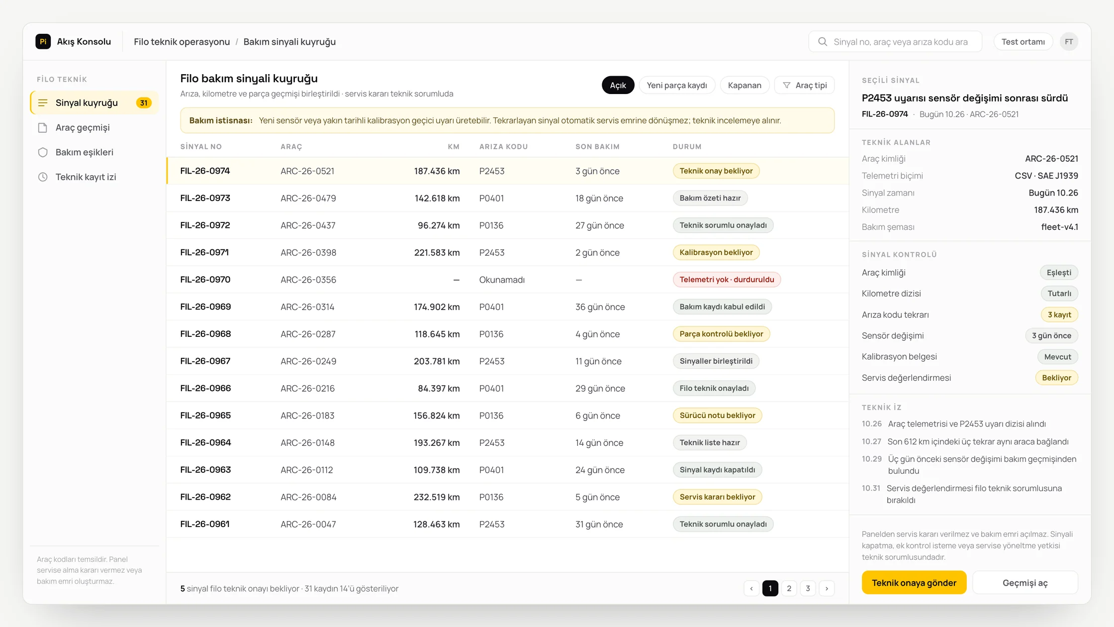Go to next page with right chevron
The height and width of the screenshot is (627, 1114).
pyautogui.click(x=827, y=589)
